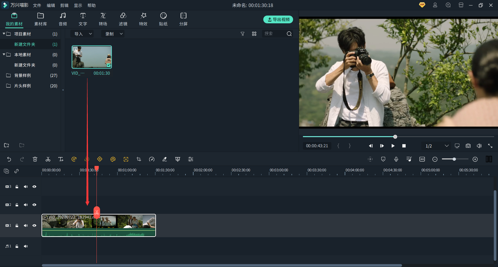Viewport: 498px width, 267px height.
Task: Open the 导入 import dropdown
Action: click(83, 34)
